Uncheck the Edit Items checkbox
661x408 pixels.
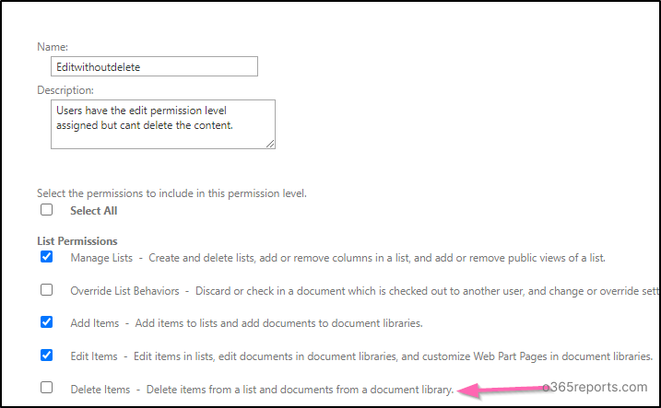(46, 356)
